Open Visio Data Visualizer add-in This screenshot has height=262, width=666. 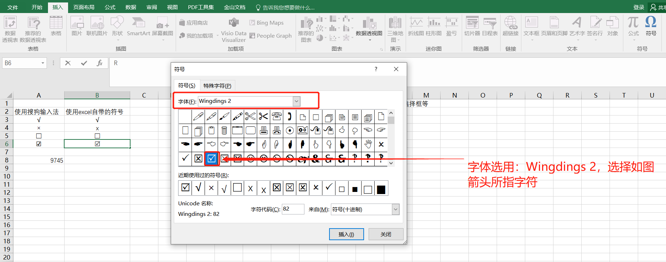pos(234,30)
